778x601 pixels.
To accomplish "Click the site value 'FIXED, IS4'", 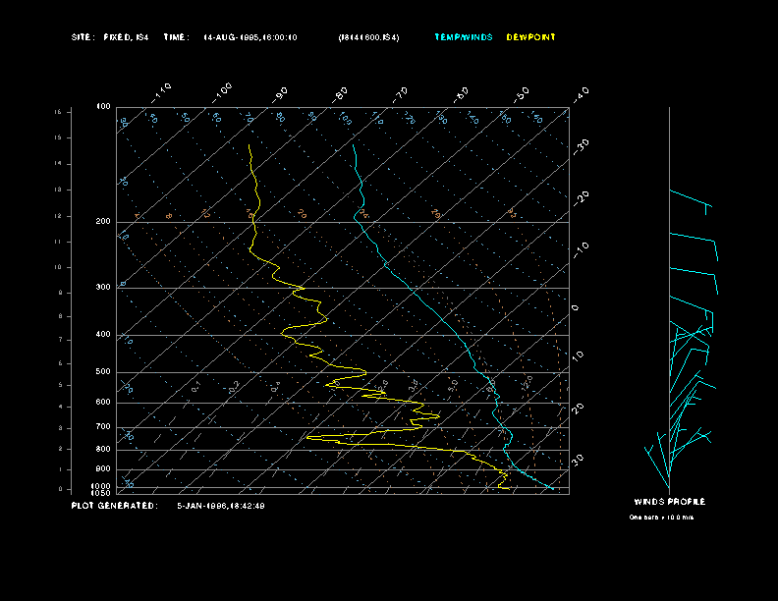I will (126, 37).
